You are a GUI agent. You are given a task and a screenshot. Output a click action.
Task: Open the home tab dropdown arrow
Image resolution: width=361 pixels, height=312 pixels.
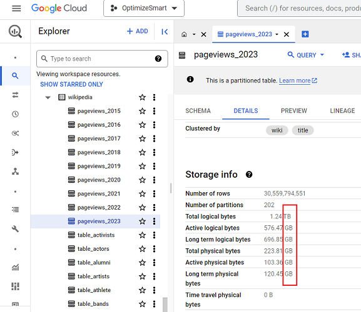[x=194, y=34]
